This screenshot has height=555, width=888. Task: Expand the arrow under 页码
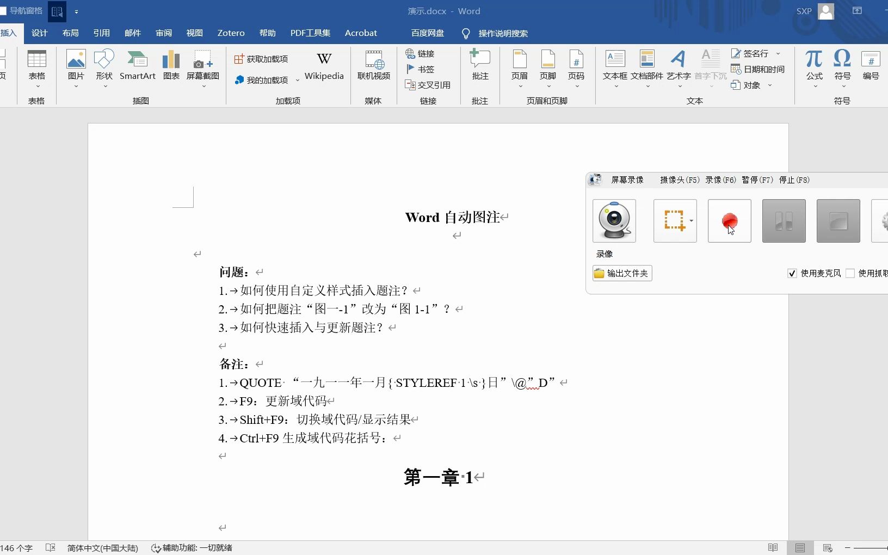576,86
